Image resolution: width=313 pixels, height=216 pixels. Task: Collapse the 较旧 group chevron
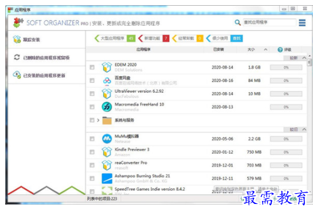tap(304, 129)
